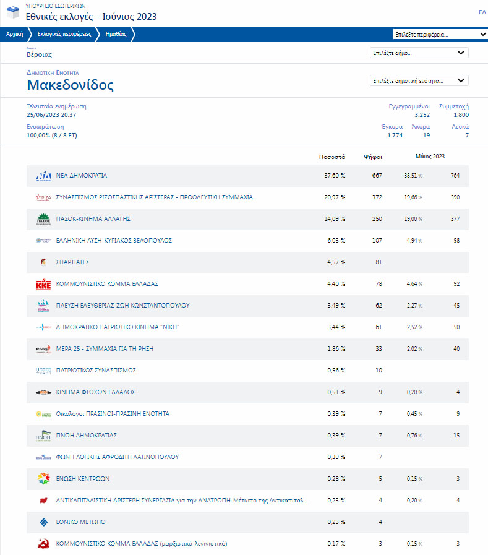Click ΠΛΕΥΣΗ ΕΛΕΥΘΕΡΙΑΣ-ΖΩΗ ΚΩΝΣΤΑΝΤΟΠΟΥΛΟΥ name
This screenshot has height=555, width=488.
123,305
